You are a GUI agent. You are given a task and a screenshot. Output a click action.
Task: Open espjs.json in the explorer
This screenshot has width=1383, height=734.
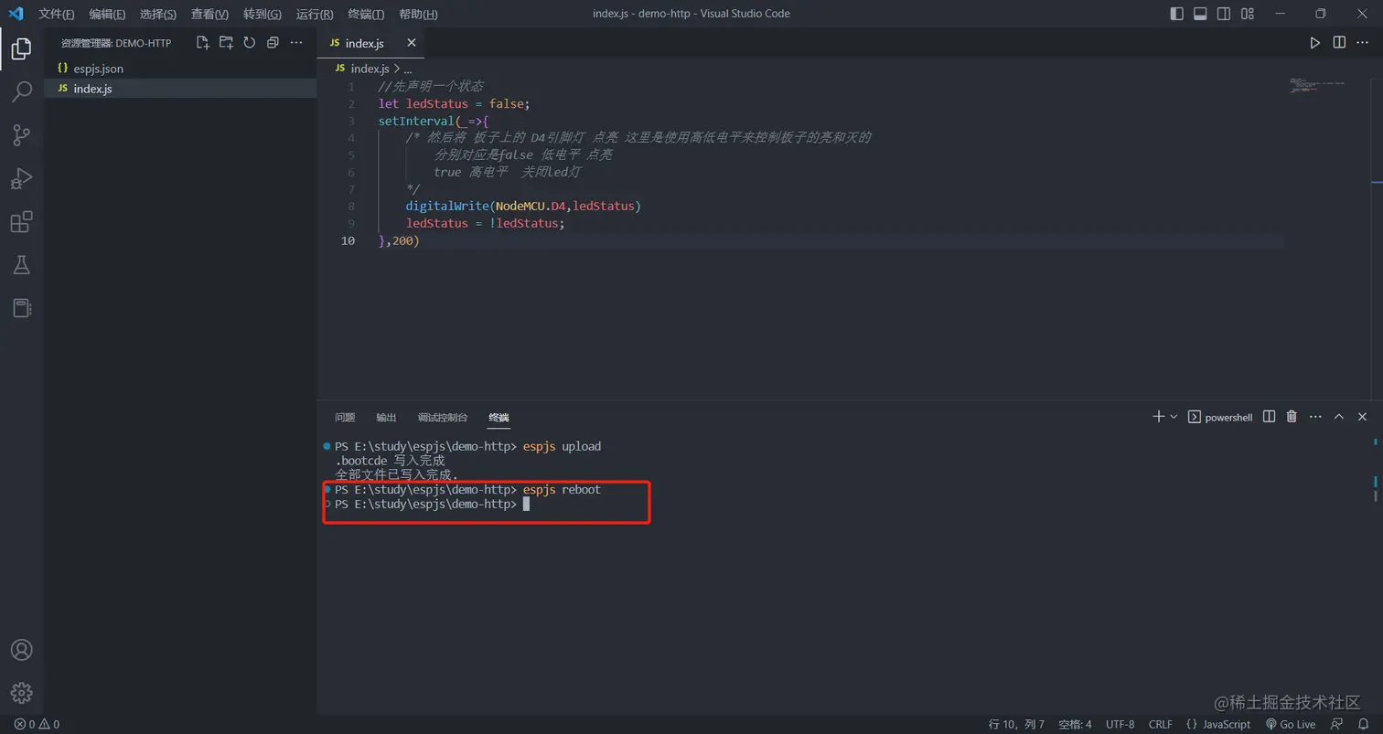pos(180,69)
